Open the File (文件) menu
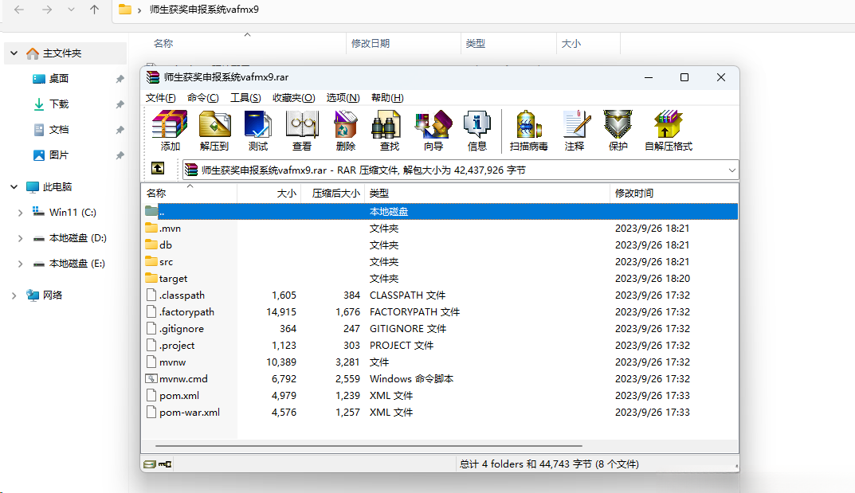The width and height of the screenshot is (855, 493). tap(160, 97)
